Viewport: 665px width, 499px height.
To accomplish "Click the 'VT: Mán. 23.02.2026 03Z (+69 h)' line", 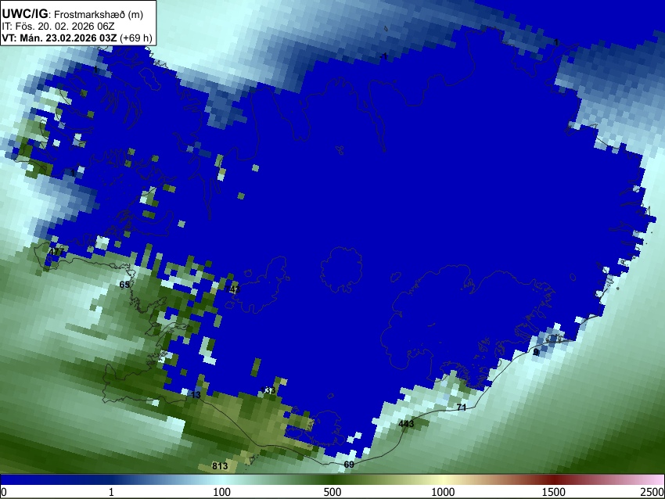I will point(77,38).
